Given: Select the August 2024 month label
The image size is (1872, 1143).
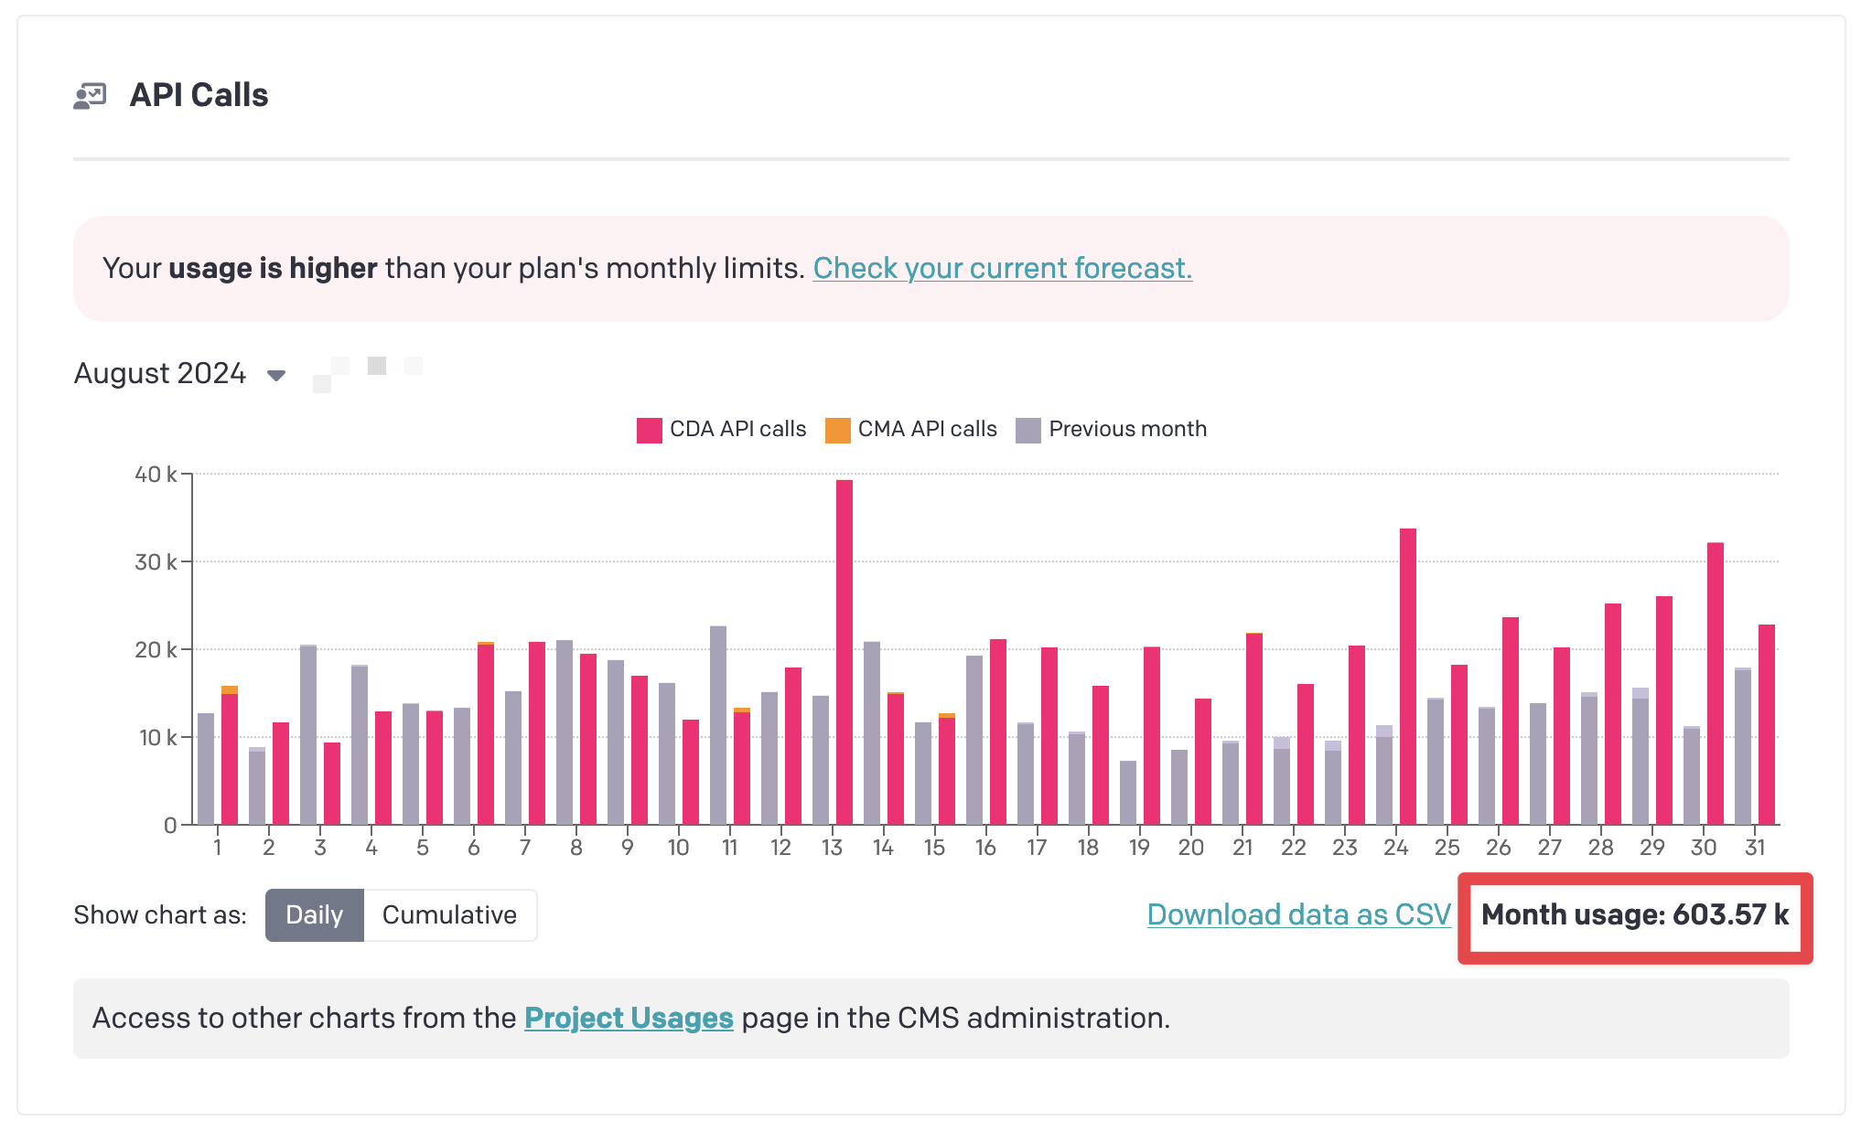Looking at the screenshot, I should click(160, 373).
